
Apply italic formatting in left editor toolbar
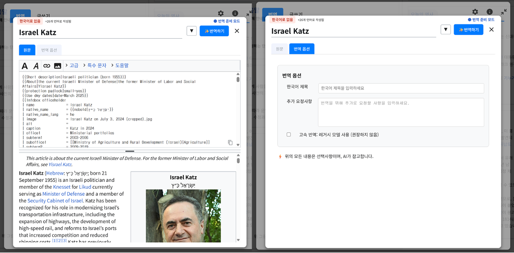[36, 66]
